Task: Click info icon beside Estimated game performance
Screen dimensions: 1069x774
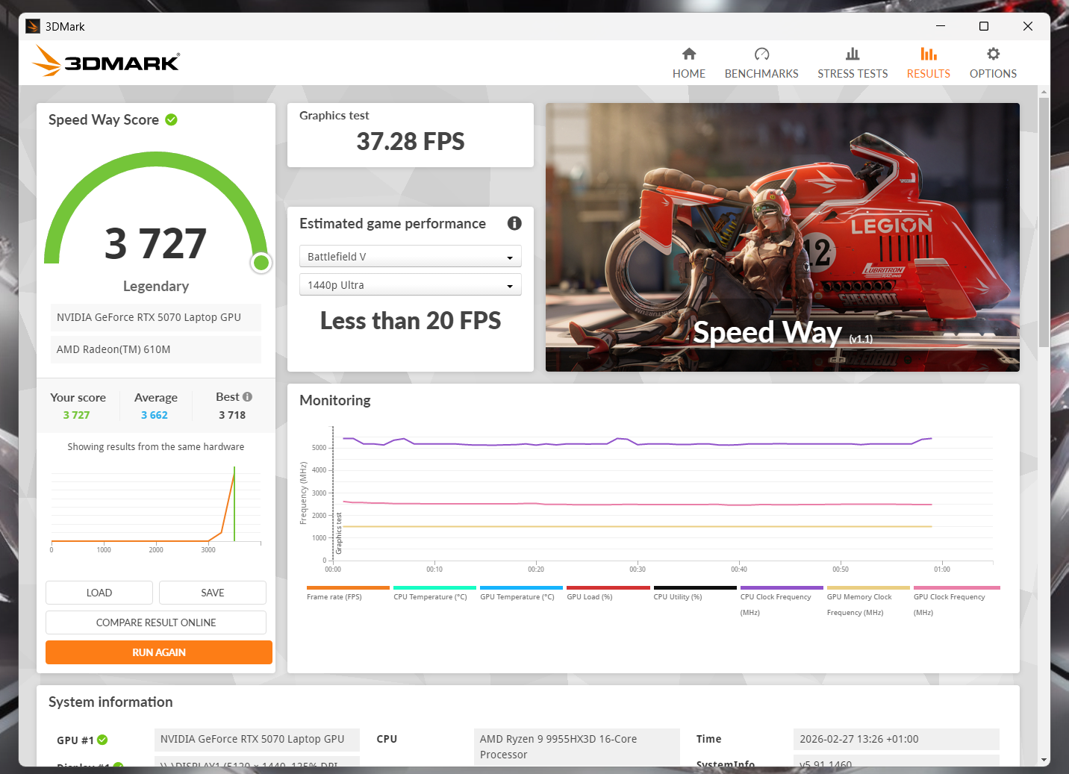Action: [514, 223]
